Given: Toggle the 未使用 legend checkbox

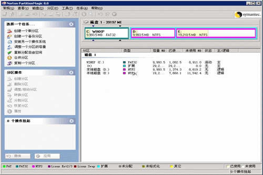Looking at the screenshot, I should [x=244, y=167].
